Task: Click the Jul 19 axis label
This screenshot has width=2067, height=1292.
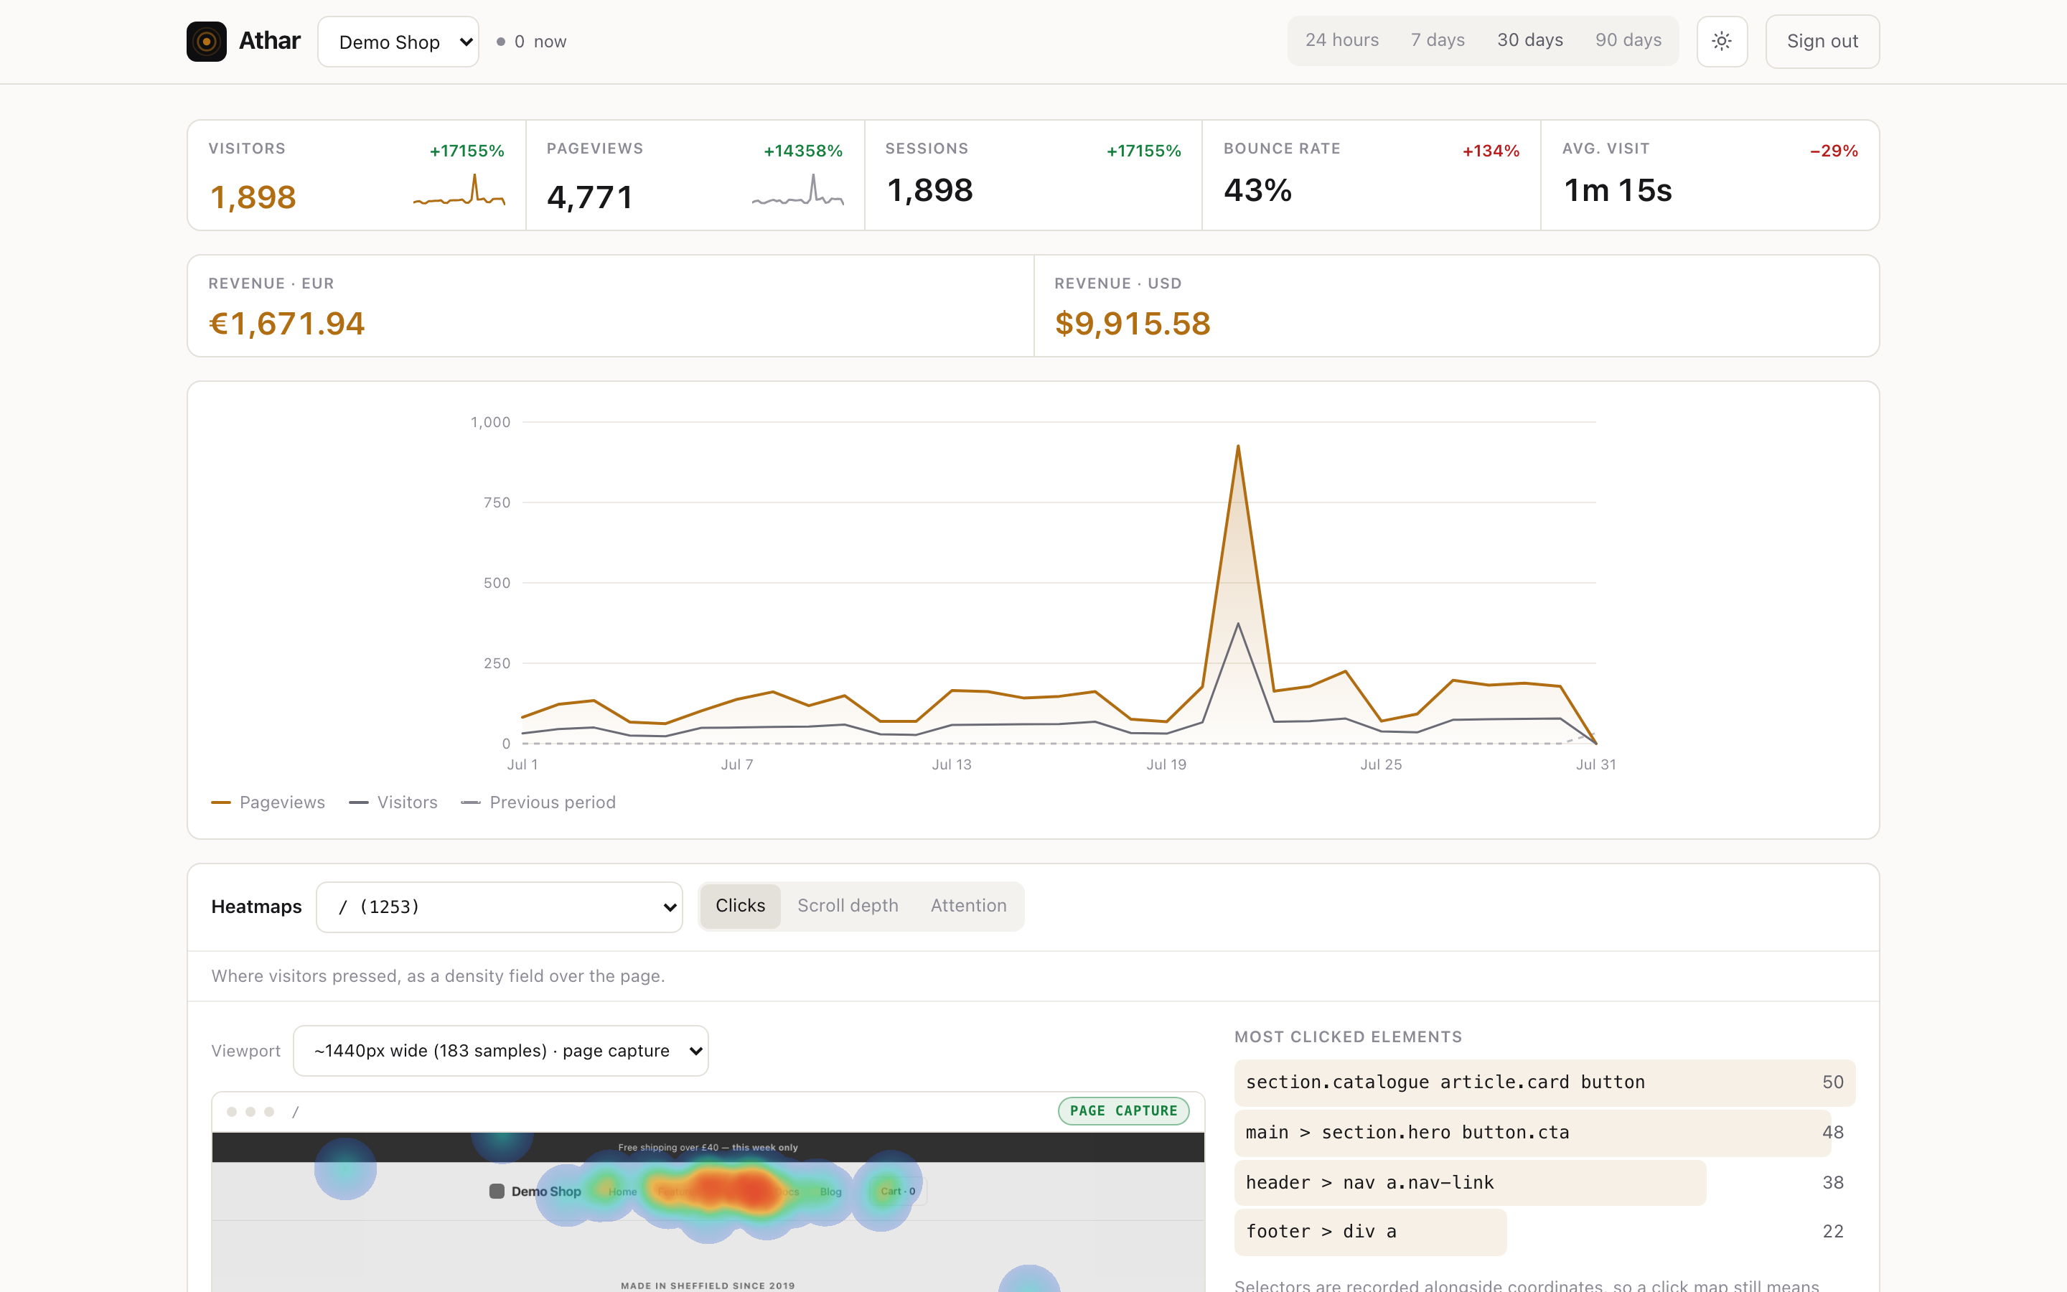Action: [x=1166, y=764]
